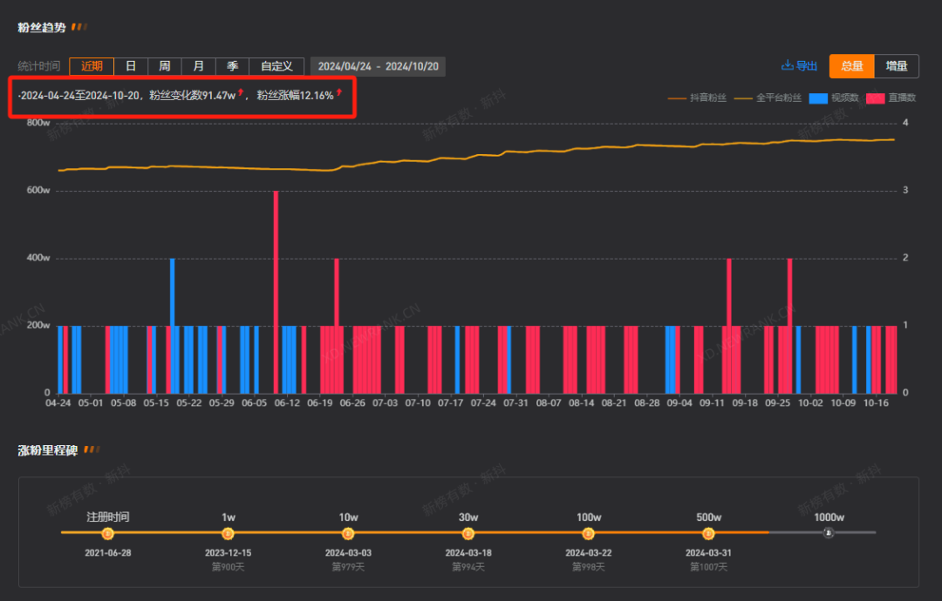Image resolution: width=942 pixels, height=601 pixels.
Task: Select the 近期 time tab
Action: (x=92, y=66)
